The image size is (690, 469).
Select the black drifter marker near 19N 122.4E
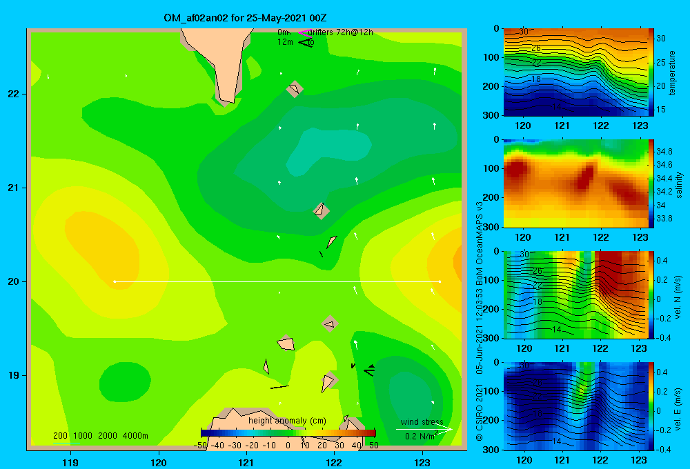370,370
